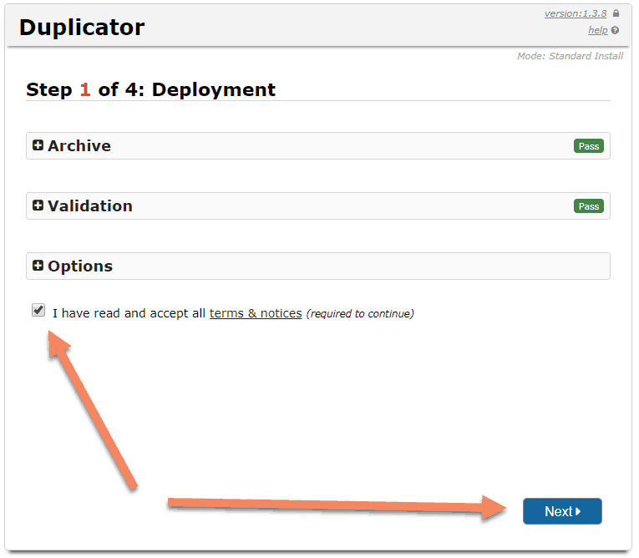The image size is (639, 558).
Task: Click the Step 1 of 4 Deployment heading
Action: [151, 89]
